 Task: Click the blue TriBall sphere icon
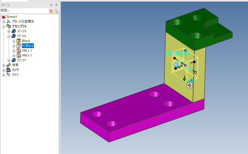[x=176, y=65]
